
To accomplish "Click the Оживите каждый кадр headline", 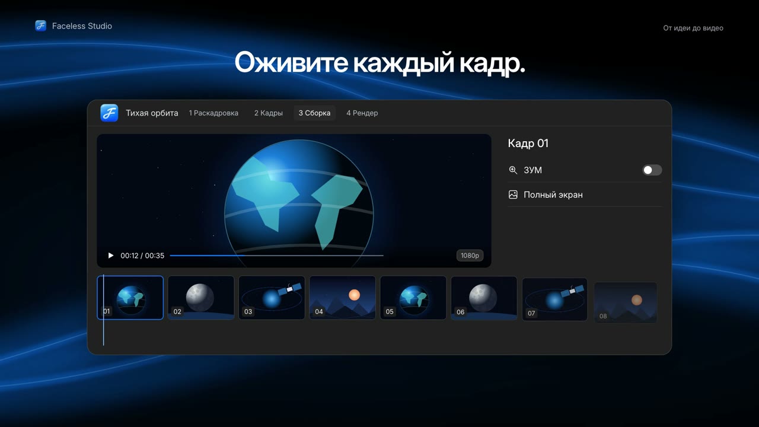I will coord(379,63).
